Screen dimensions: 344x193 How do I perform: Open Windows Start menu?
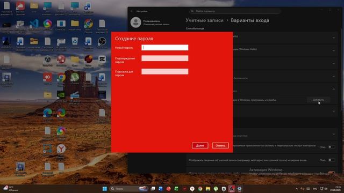pos(105,189)
